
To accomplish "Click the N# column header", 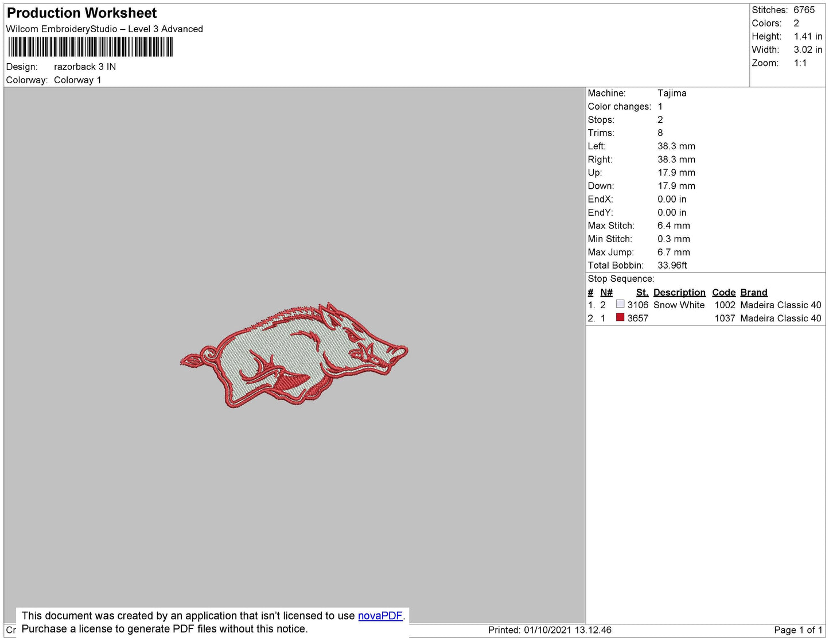I will click(606, 293).
